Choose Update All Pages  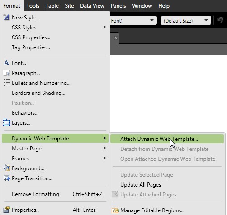coord(141,185)
